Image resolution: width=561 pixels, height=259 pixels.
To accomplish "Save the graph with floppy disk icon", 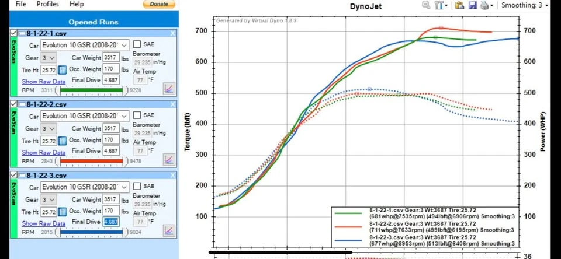I will point(472,5).
